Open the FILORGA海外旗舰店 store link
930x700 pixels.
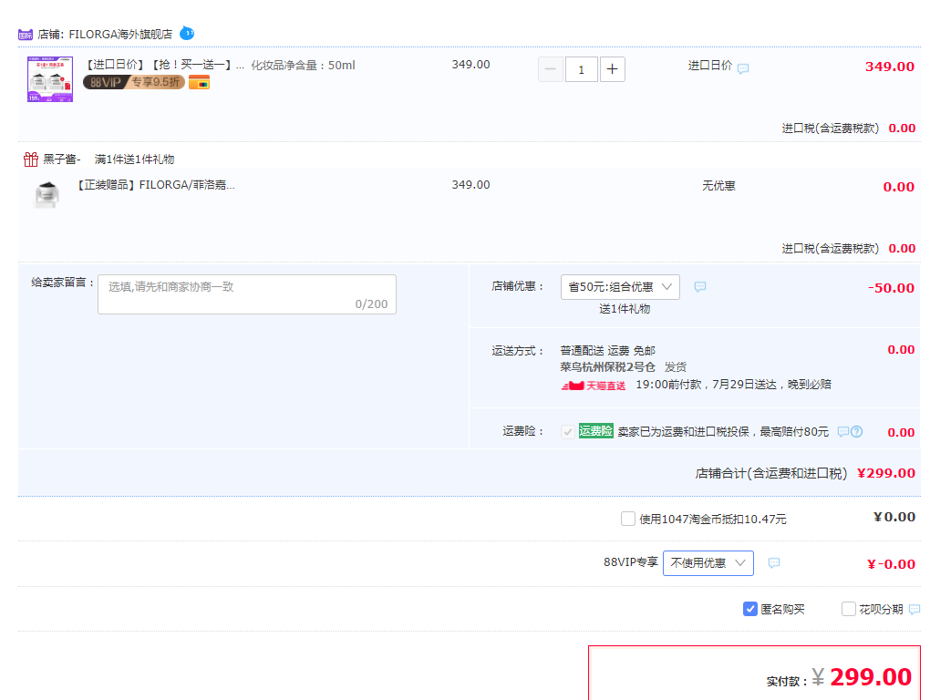click(x=120, y=35)
